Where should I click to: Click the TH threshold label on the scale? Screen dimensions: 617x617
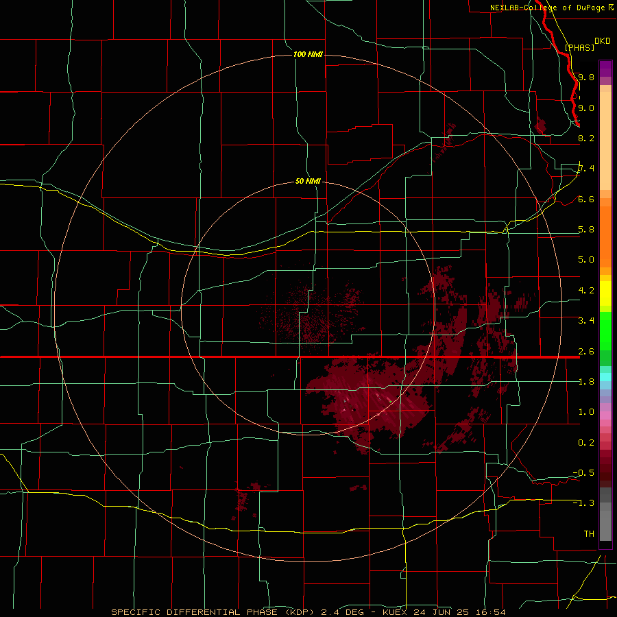tap(589, 534)
